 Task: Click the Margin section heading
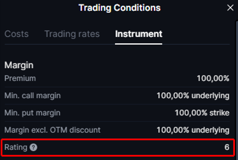pyautogui.click(x=19, y=65)
